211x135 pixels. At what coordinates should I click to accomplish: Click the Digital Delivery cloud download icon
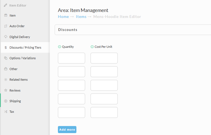coord(6,37)
